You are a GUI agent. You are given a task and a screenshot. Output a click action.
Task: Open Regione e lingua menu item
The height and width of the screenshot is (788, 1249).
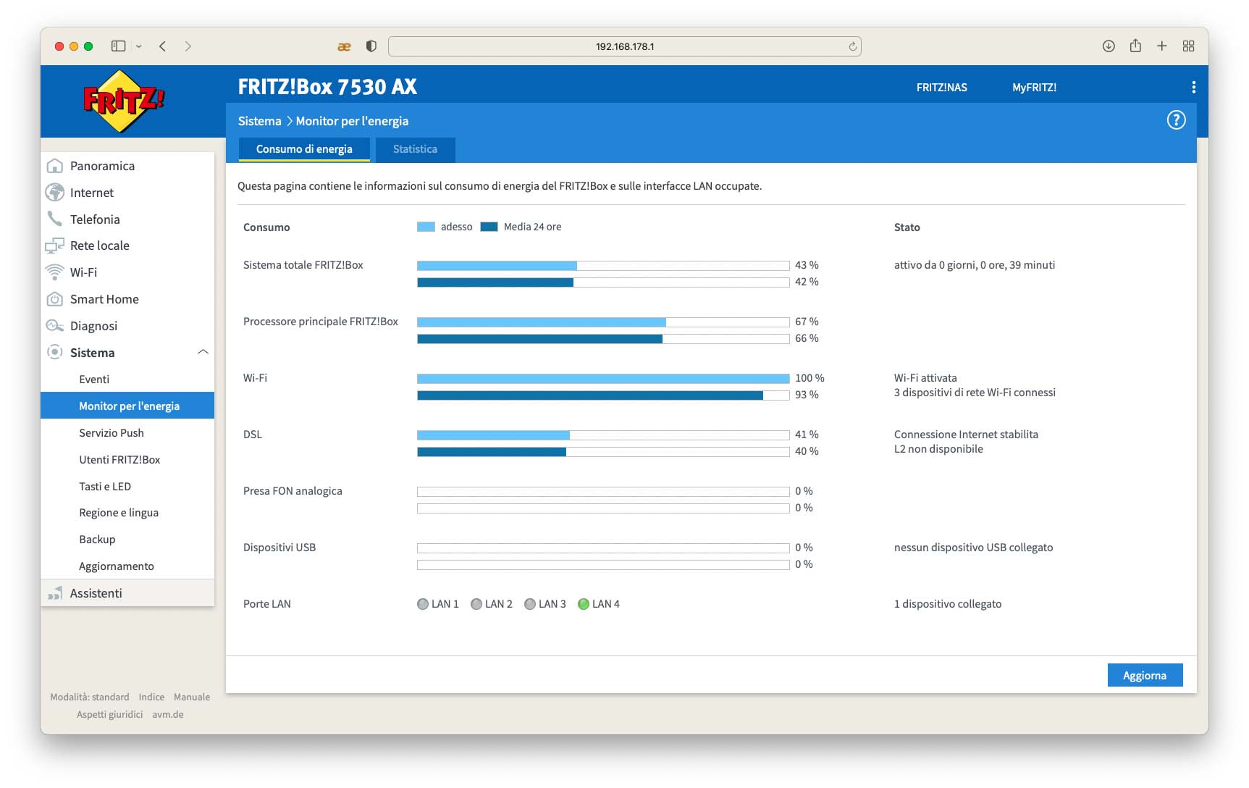(119, 513)
